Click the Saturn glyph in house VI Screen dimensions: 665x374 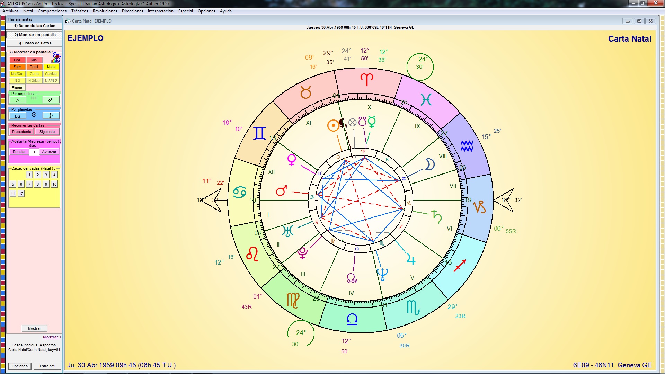(436, 216)
